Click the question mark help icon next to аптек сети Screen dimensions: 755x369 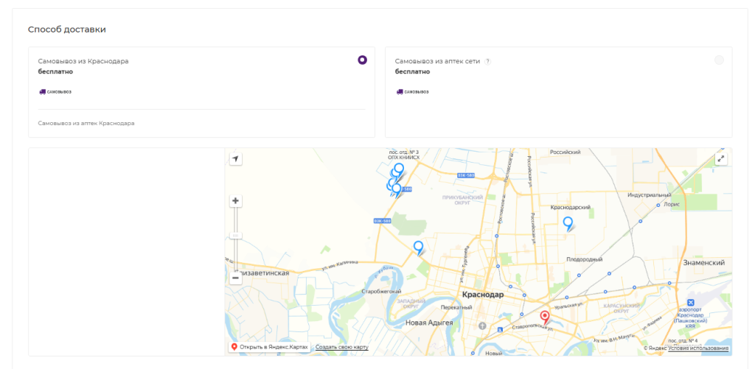tap(488, 62)
